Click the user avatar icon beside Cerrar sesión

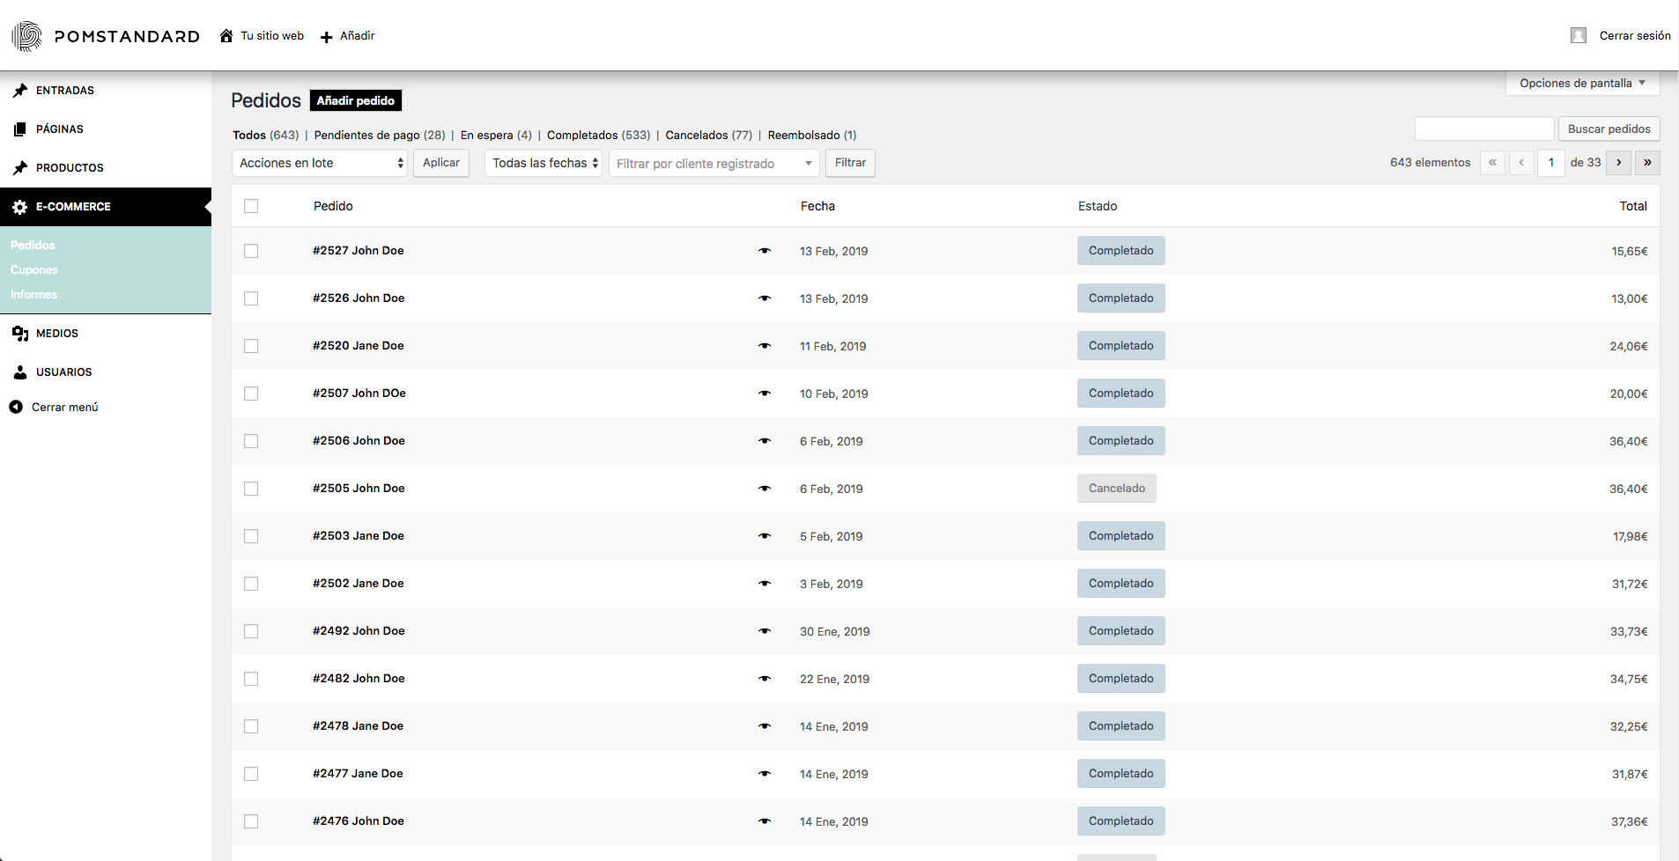tap(1578, 35)
